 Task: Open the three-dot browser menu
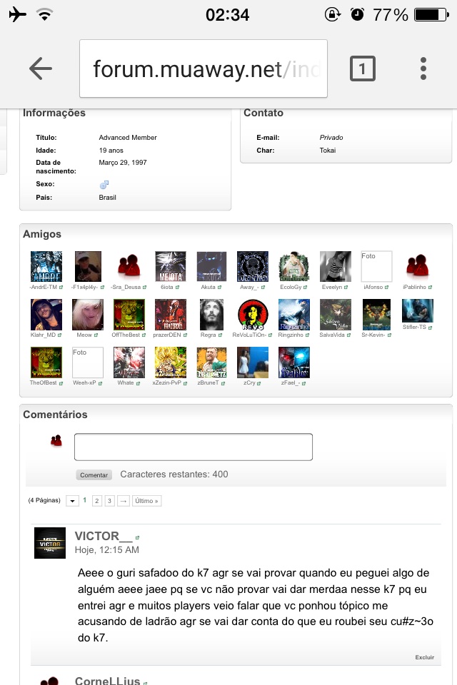(x=423, y=68)
